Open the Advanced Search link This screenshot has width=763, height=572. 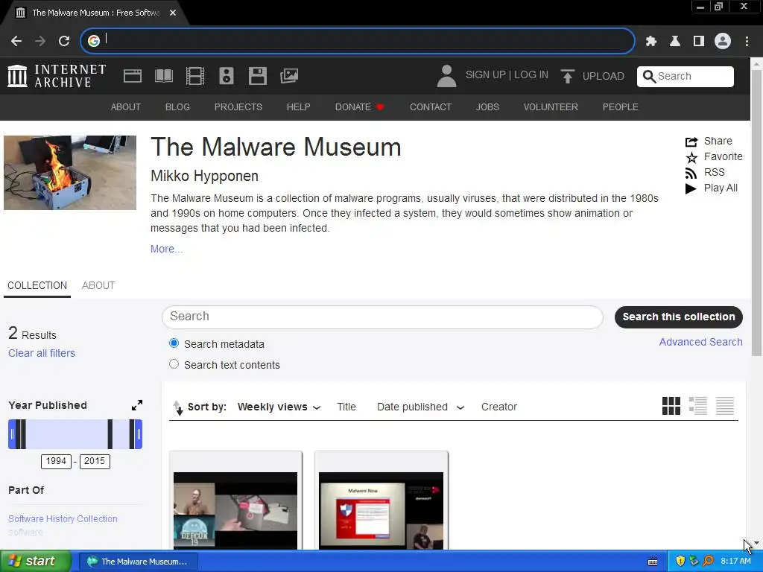pos(700,342)
